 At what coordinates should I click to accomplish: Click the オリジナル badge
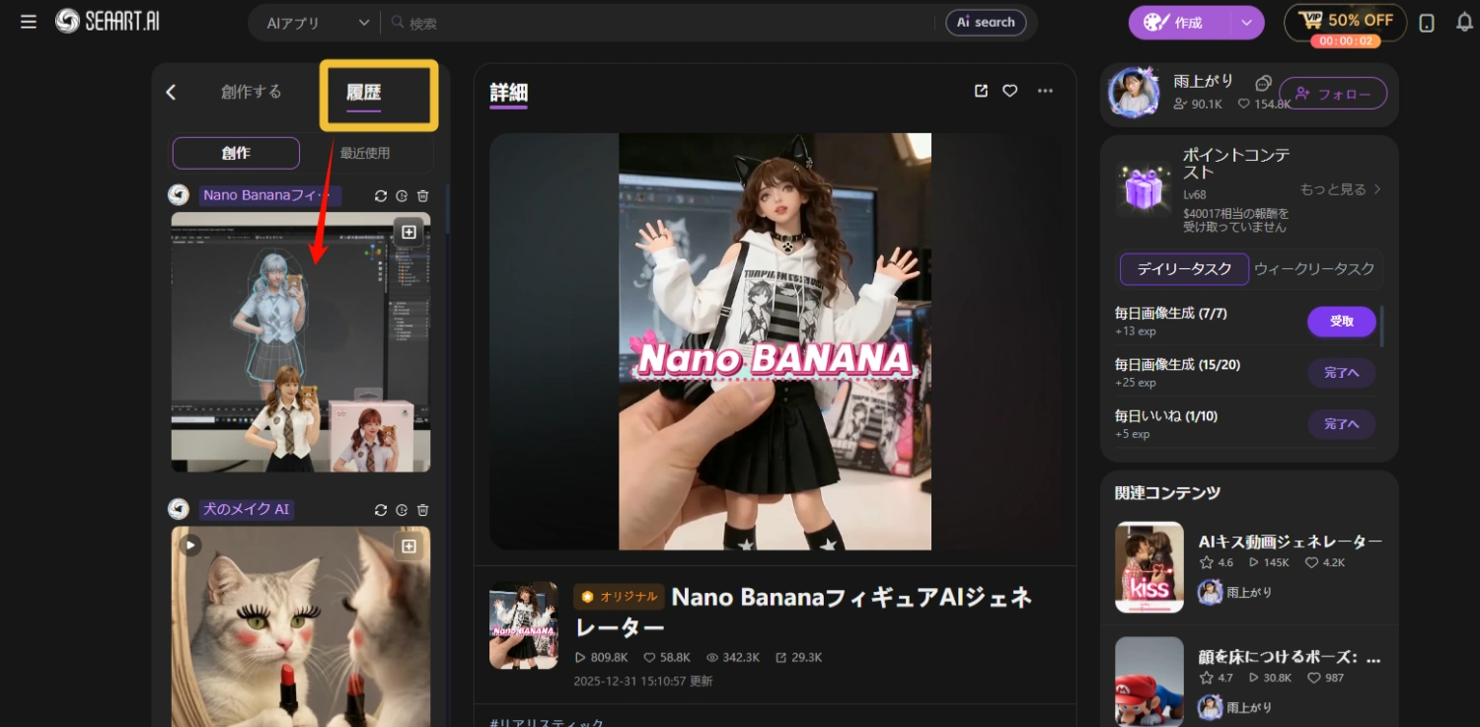(x=619, y=596)
